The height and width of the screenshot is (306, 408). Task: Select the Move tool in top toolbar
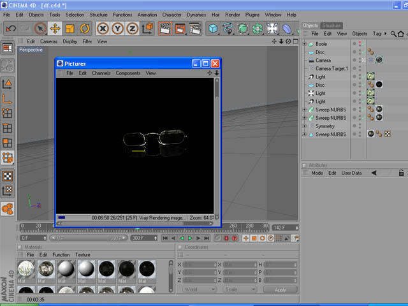click(55, 28)
